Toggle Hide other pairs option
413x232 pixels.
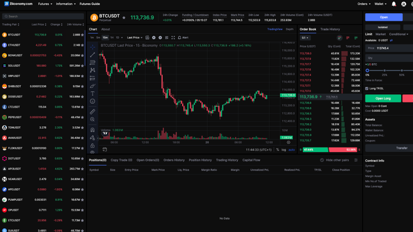point(335,160)
